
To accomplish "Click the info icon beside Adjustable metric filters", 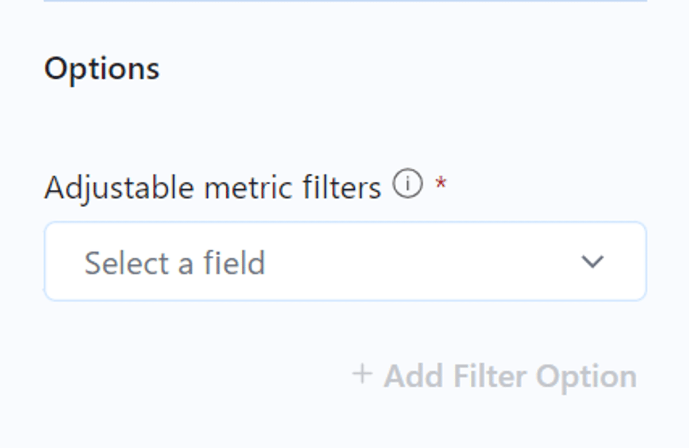I will click(x=408, y=185).
